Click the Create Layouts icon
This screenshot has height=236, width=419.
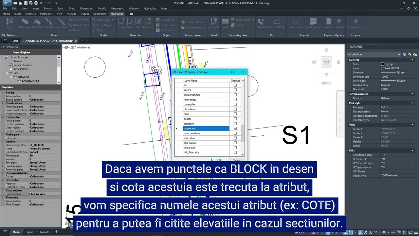click(313, 23)
